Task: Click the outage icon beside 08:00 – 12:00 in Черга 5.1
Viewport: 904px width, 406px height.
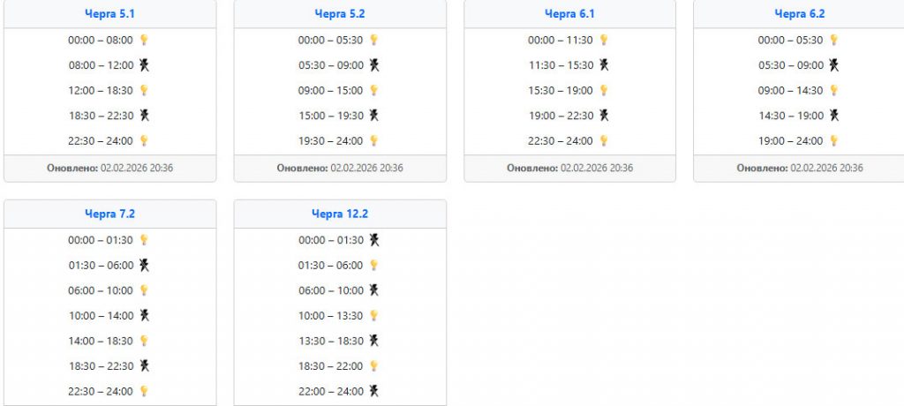Action: 144,64
